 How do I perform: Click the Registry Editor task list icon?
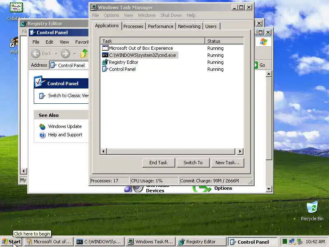(x=105, y=62)
